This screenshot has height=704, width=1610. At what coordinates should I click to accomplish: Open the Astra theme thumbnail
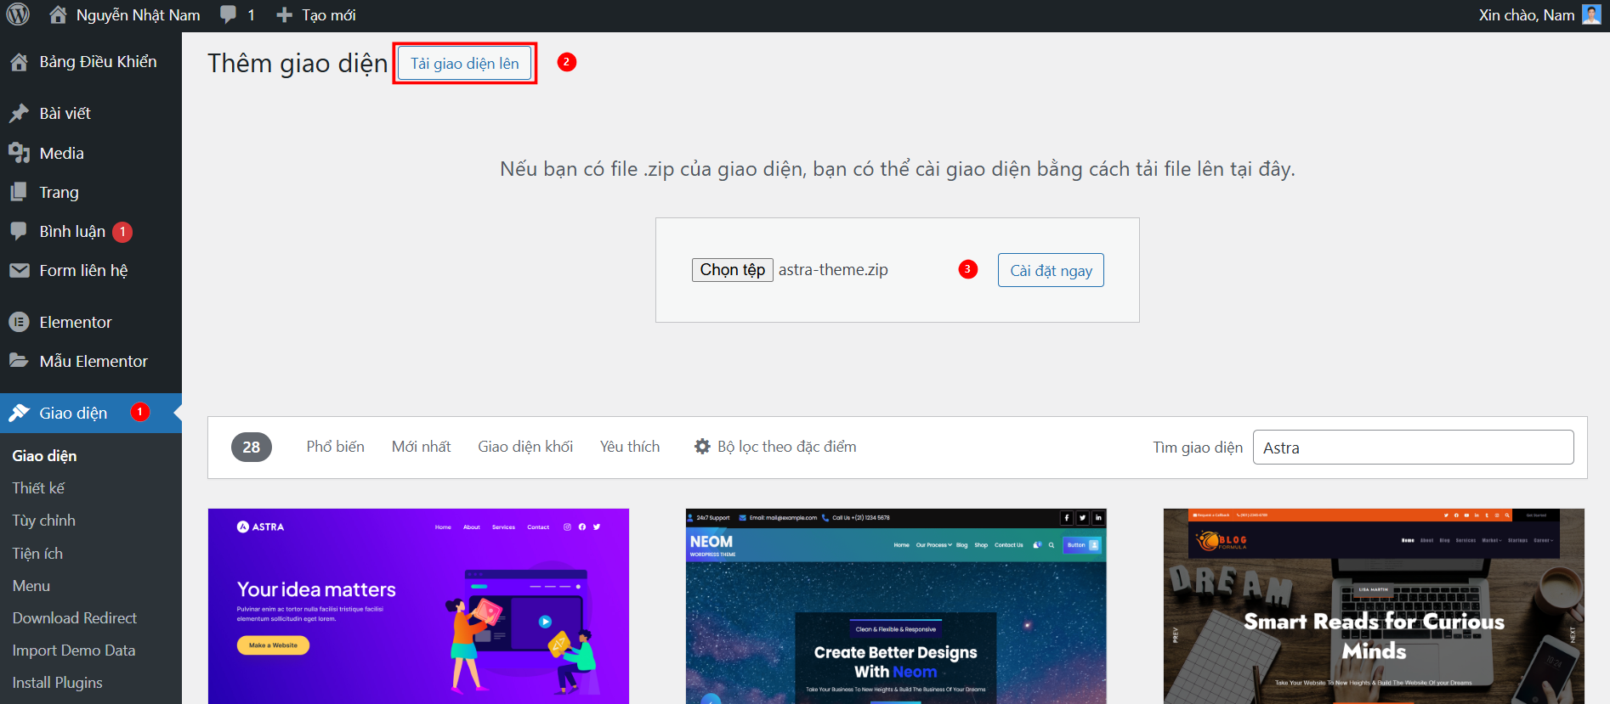pos(418,606)
